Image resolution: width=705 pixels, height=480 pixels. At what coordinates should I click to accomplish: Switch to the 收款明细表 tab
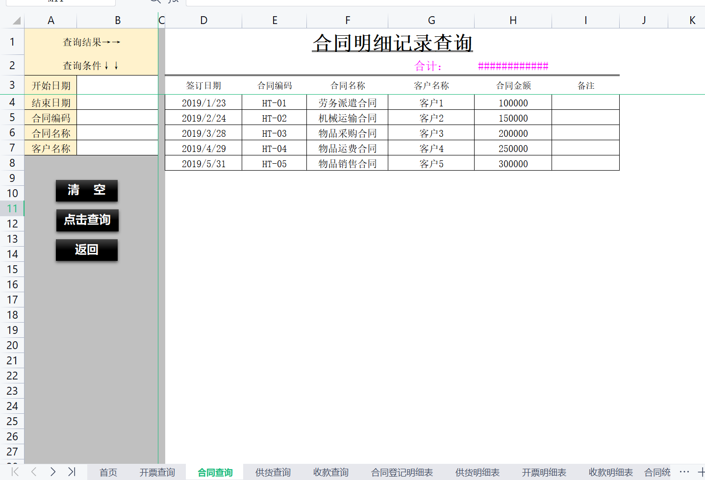(x=610, y=472)
